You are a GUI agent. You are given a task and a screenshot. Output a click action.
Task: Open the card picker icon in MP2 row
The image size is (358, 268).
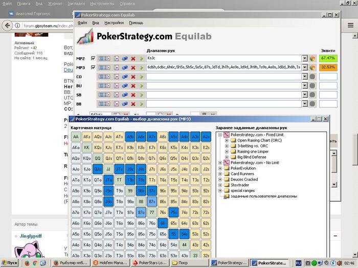click(x=117, y=59)
